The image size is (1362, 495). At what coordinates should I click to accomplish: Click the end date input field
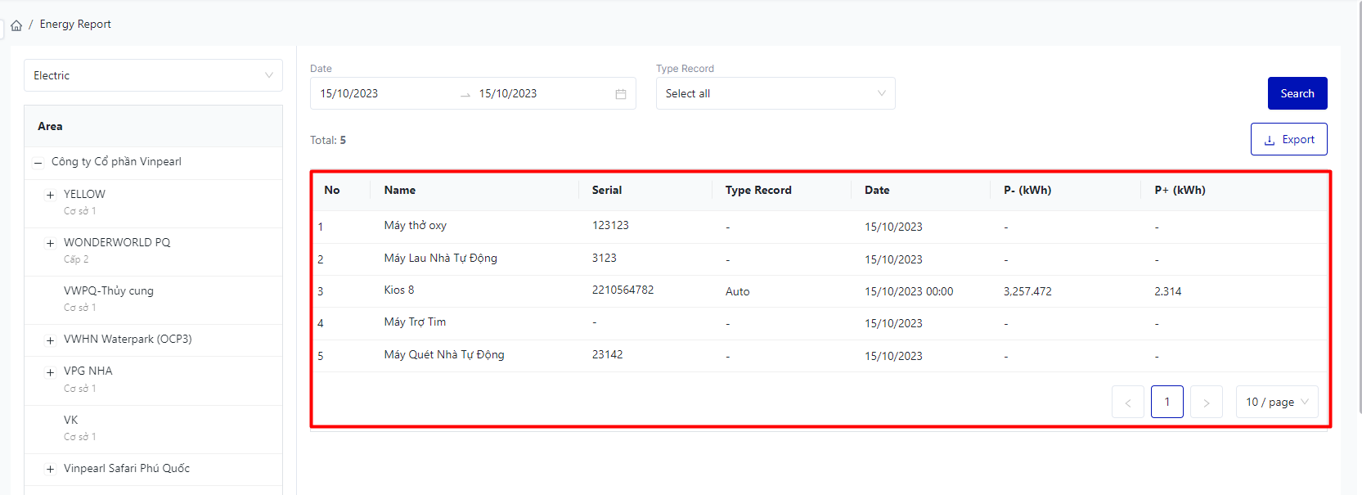pos(540,94)
